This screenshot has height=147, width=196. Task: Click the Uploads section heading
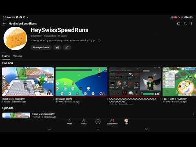[8, 108]
